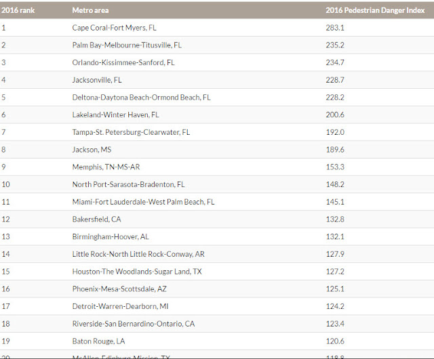Click Houston-The Woodlands-Sugar Land, TX
This screenshot has height=359, width=434.
point(137,272)
